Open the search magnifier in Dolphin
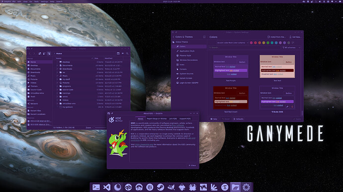Screen dimensions: 343x192 tap(127, 53)
